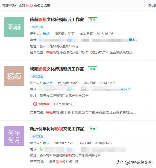
Task: Open the 何年何月 company logo tile
Action: [x=14, y=136]
